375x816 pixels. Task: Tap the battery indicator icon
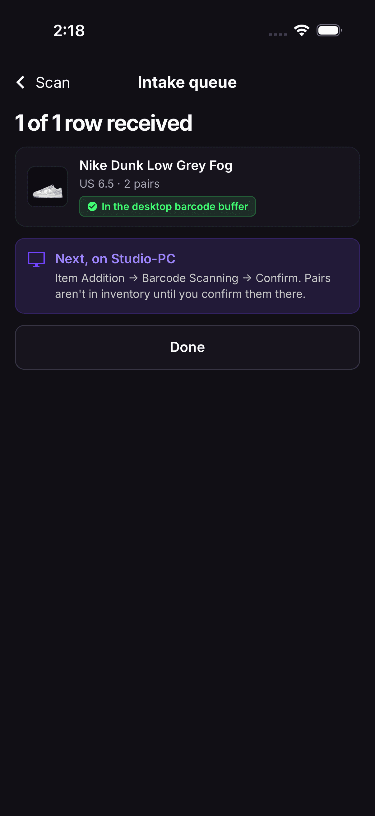pos(329,30)
